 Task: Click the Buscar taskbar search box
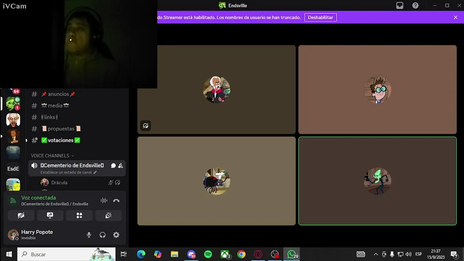[67, 254]
